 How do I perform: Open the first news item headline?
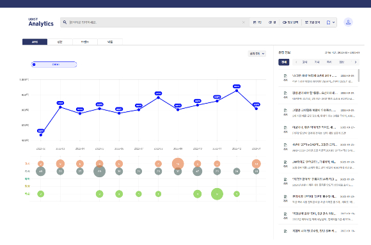pos(314,75)
